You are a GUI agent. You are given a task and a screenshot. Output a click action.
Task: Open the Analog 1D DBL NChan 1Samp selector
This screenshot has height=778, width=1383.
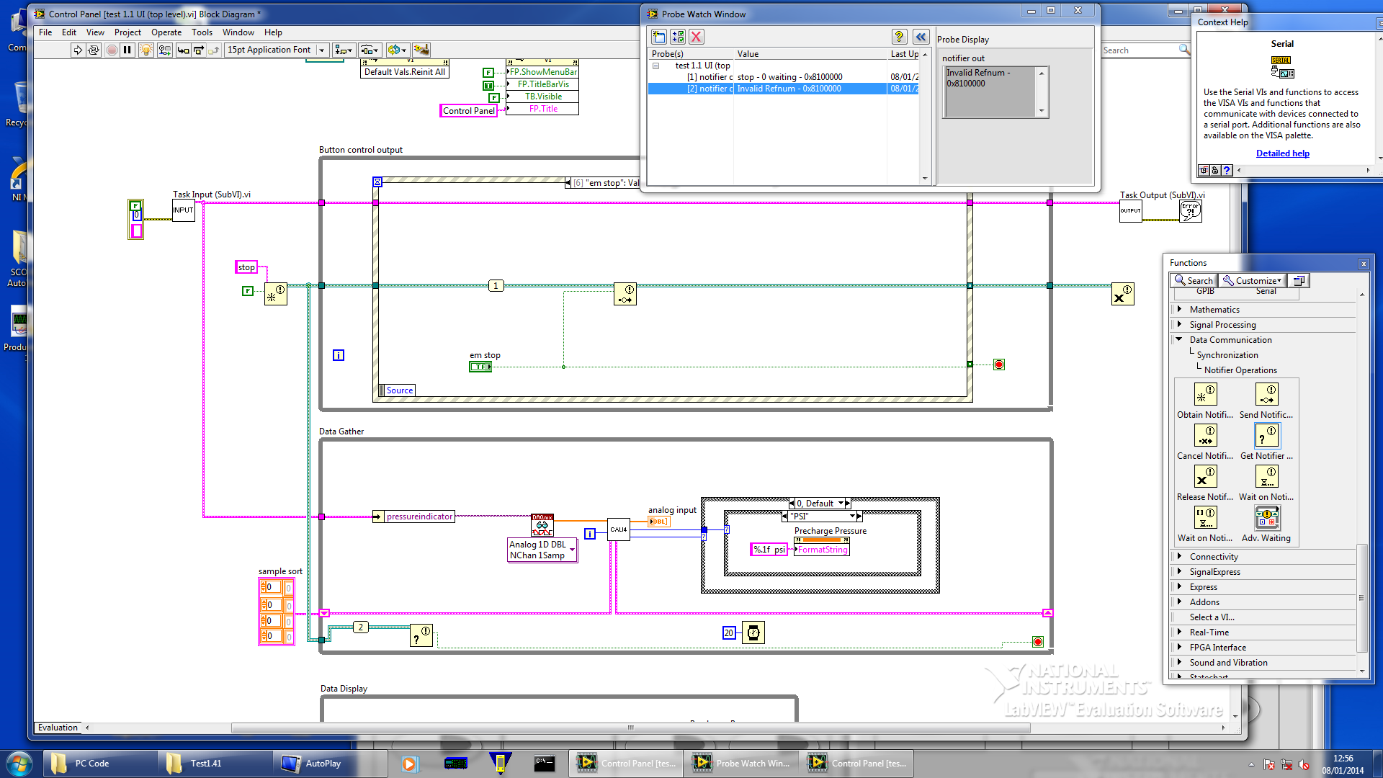point(542,550)
